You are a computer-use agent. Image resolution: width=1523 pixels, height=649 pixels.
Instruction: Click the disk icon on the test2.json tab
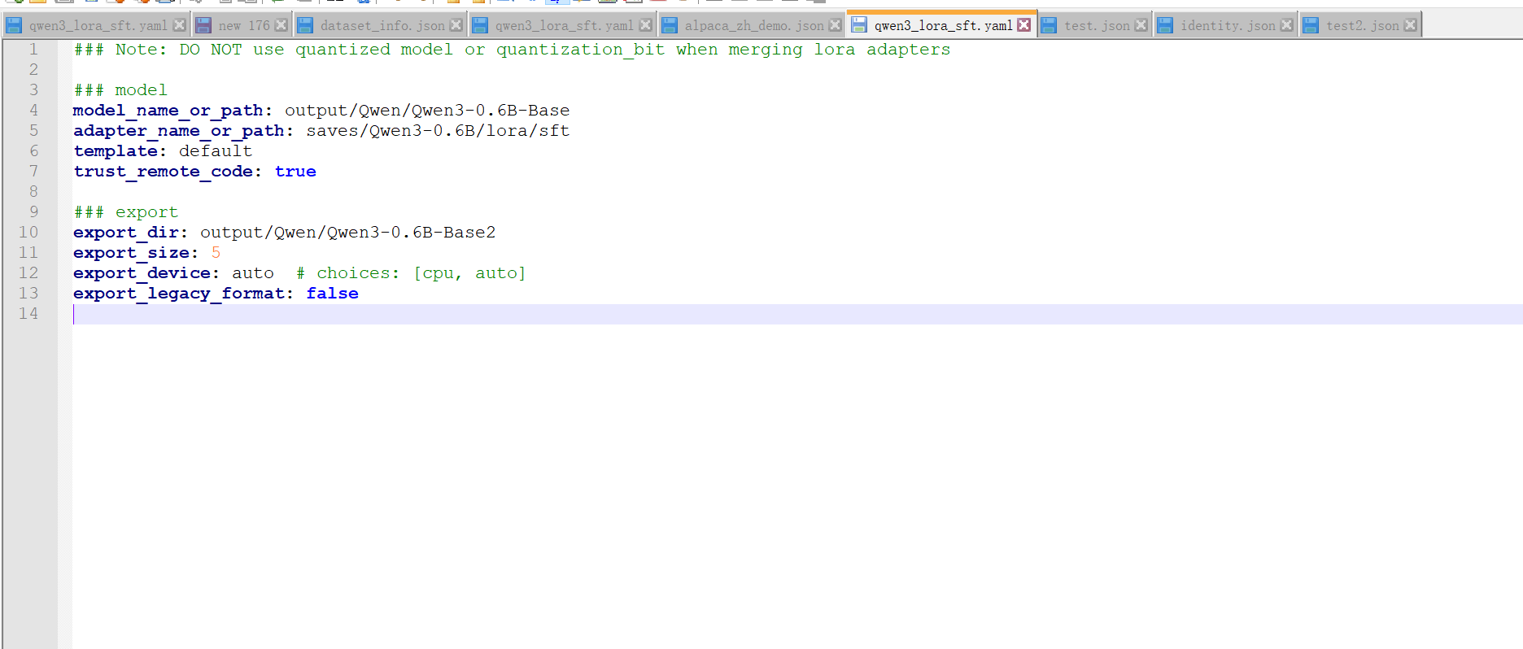point(1311,25)
